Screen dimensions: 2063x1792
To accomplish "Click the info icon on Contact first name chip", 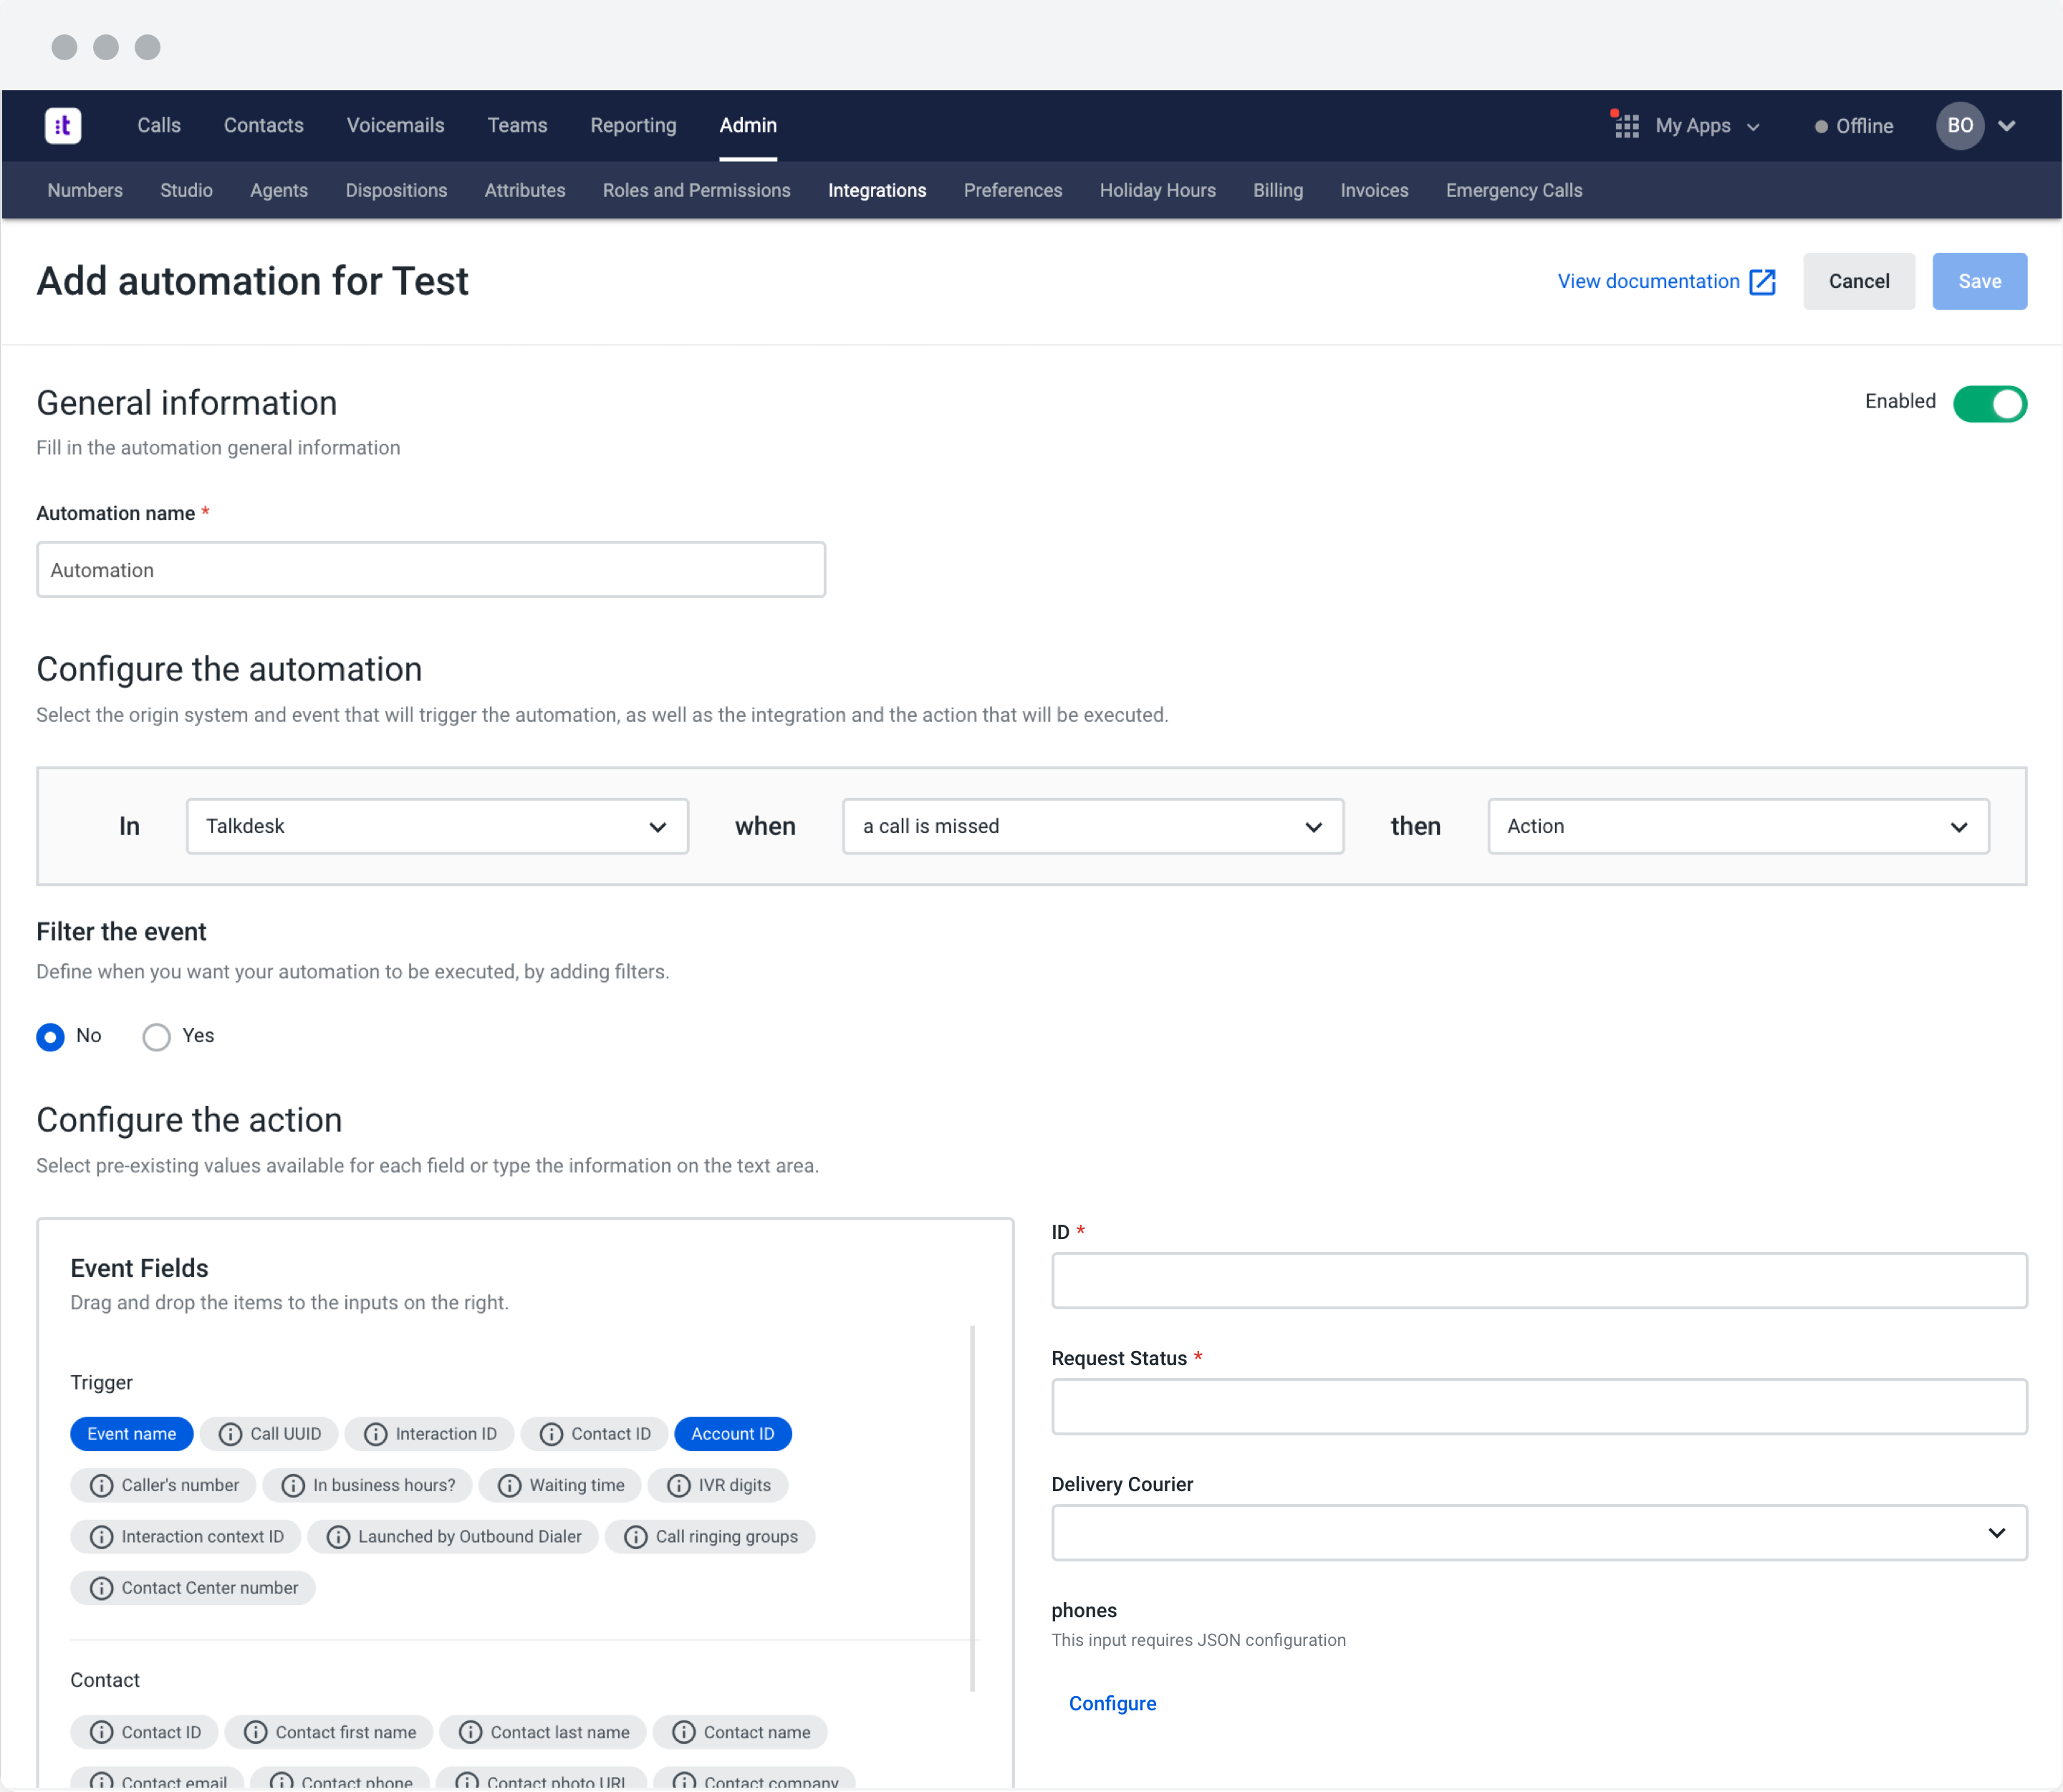I will (257, 1732).
